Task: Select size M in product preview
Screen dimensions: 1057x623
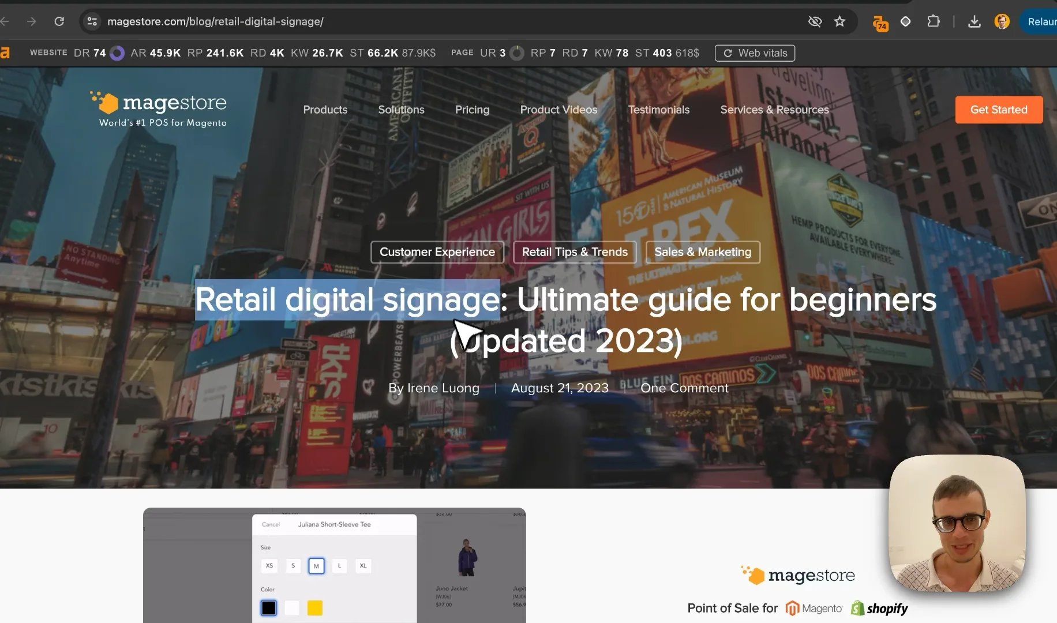Action: click(316, 566)
